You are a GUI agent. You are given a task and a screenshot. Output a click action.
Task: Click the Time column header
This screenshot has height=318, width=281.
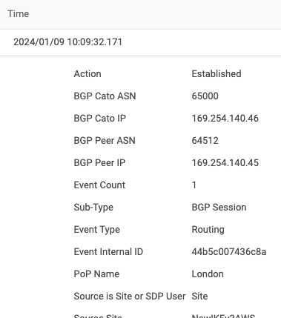click(18, 14)
